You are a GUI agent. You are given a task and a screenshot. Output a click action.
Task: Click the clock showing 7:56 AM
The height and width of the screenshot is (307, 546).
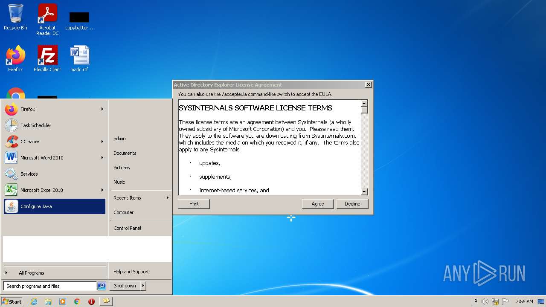[x=524, y=301]
